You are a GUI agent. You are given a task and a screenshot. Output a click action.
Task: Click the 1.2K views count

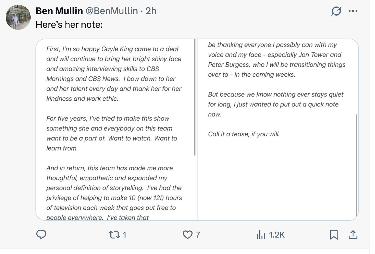[276, 235]
